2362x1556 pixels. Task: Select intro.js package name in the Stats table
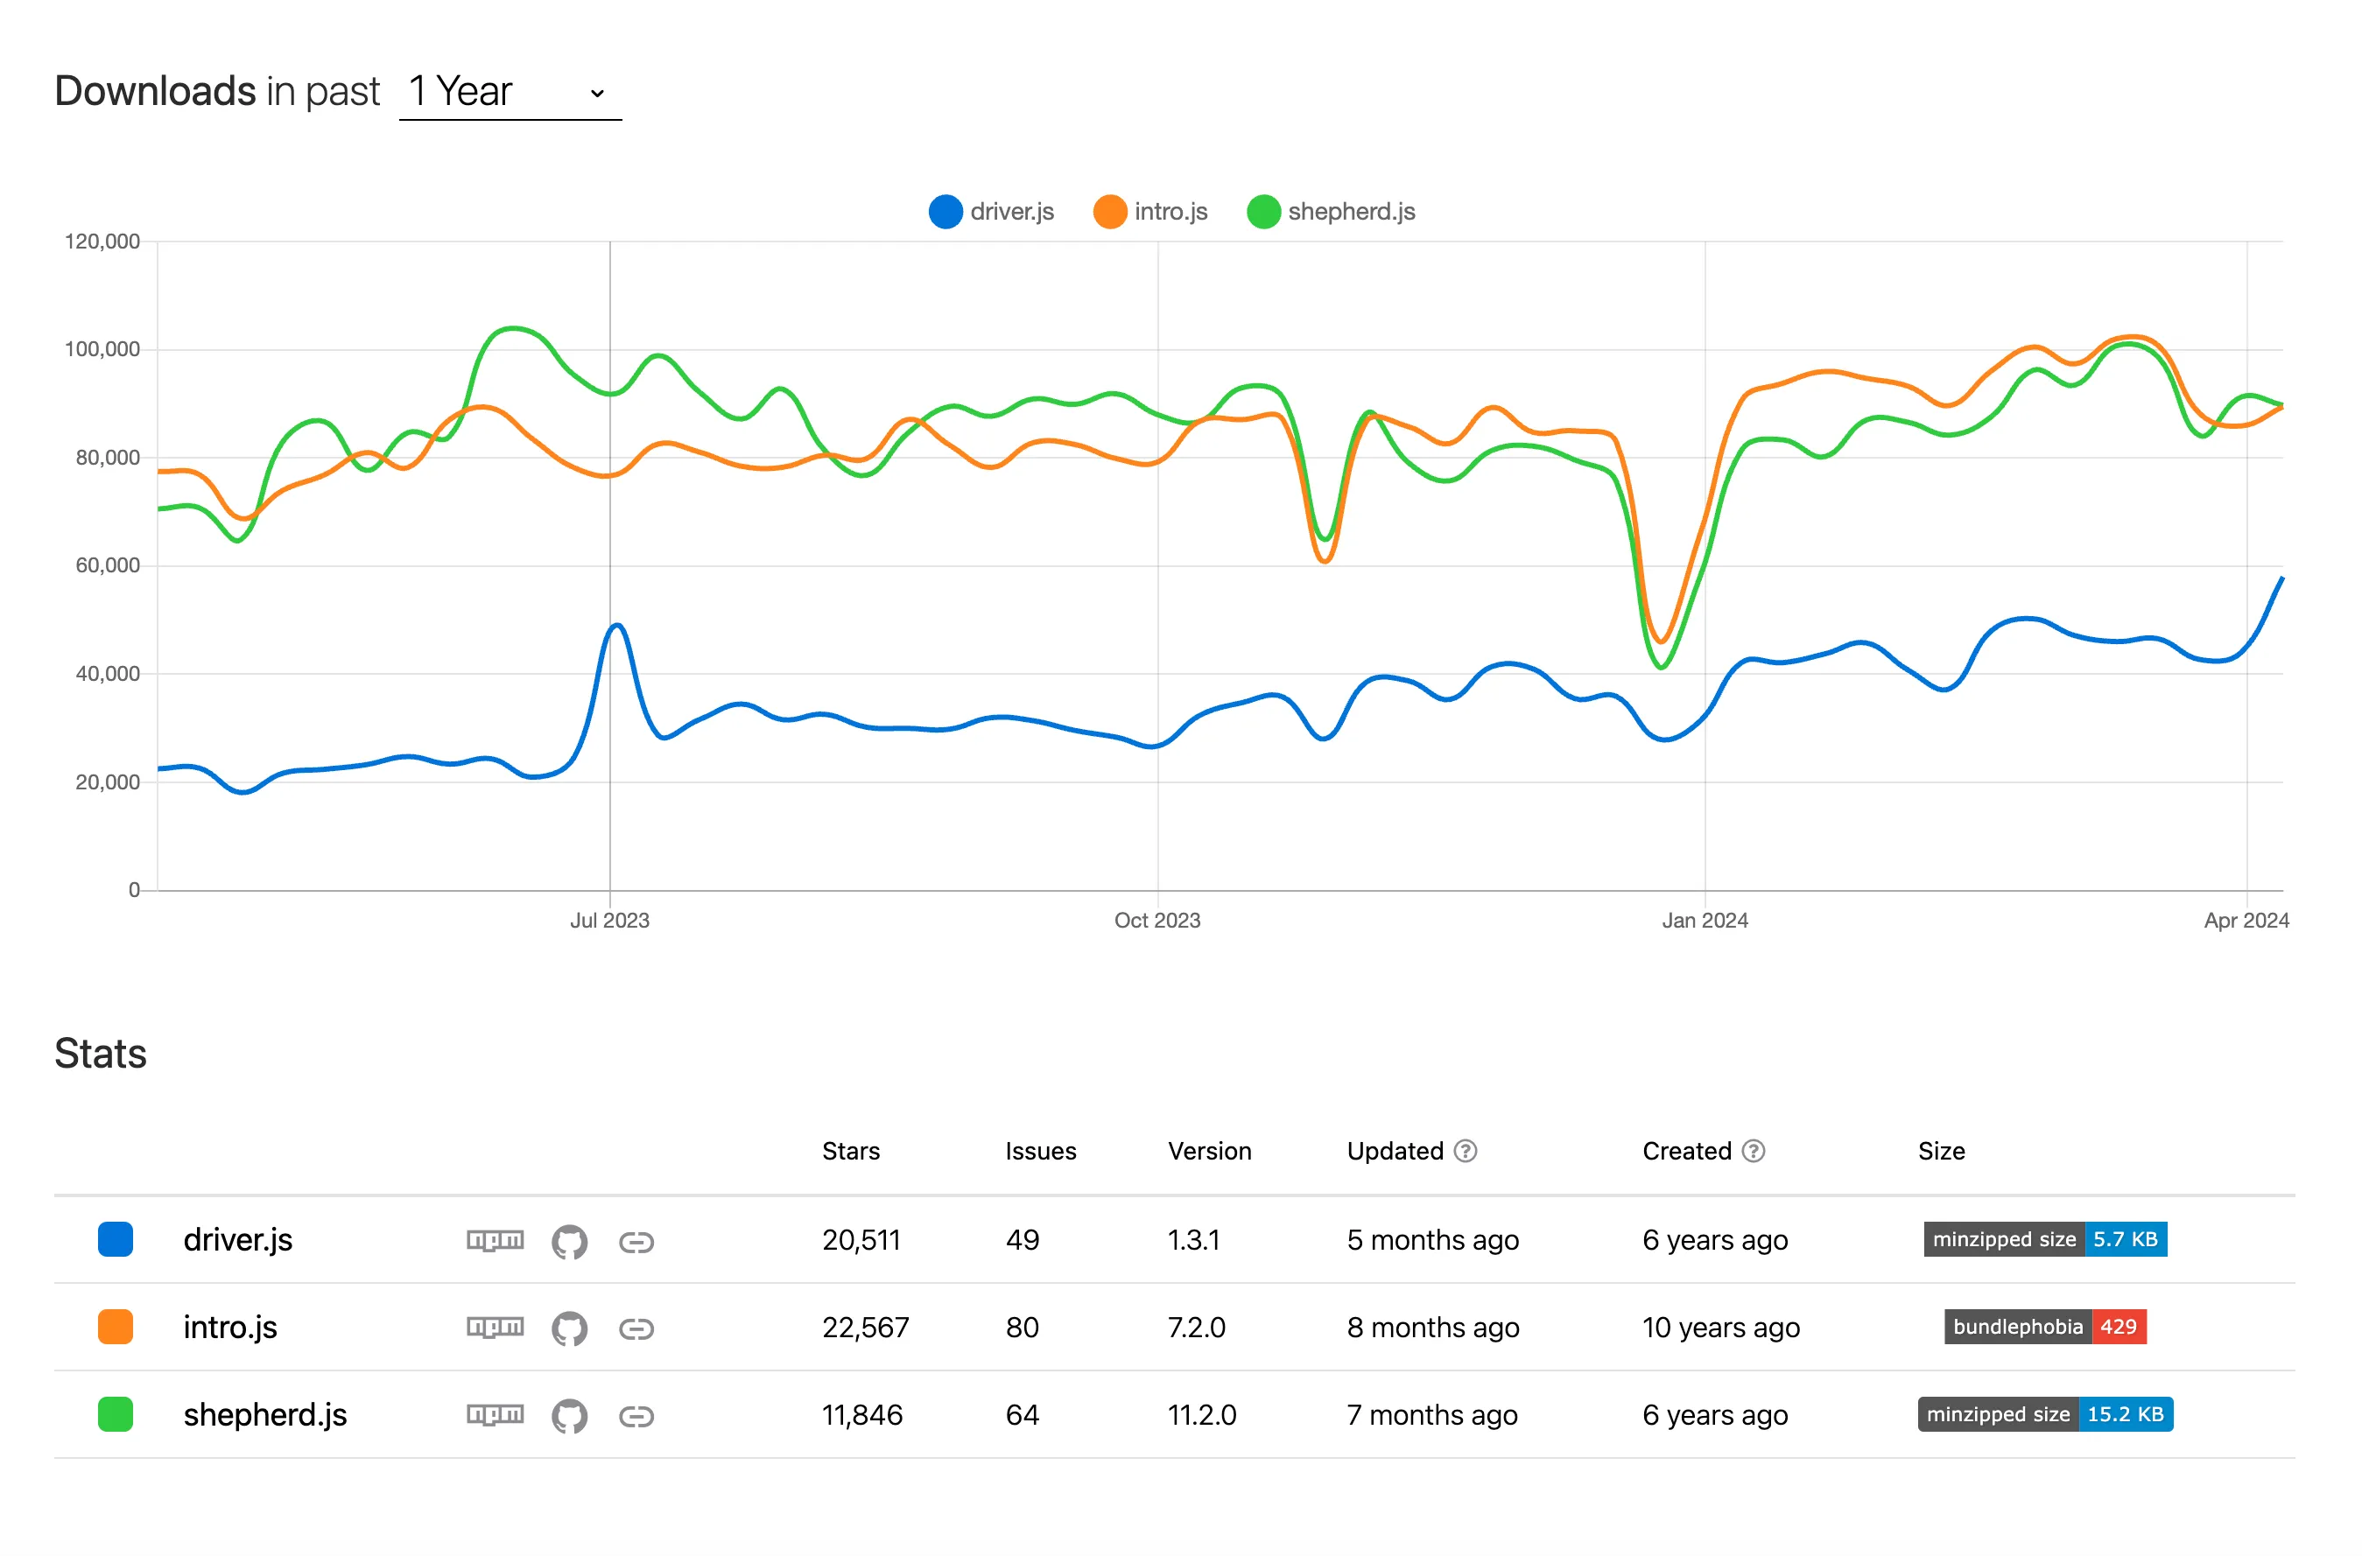230,1328
